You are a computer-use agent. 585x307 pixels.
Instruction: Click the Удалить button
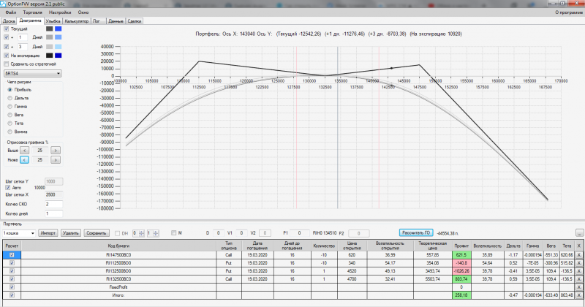(70, 233)
